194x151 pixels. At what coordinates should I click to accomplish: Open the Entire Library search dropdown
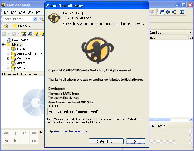pyautogui.click(x=35, y=19)
